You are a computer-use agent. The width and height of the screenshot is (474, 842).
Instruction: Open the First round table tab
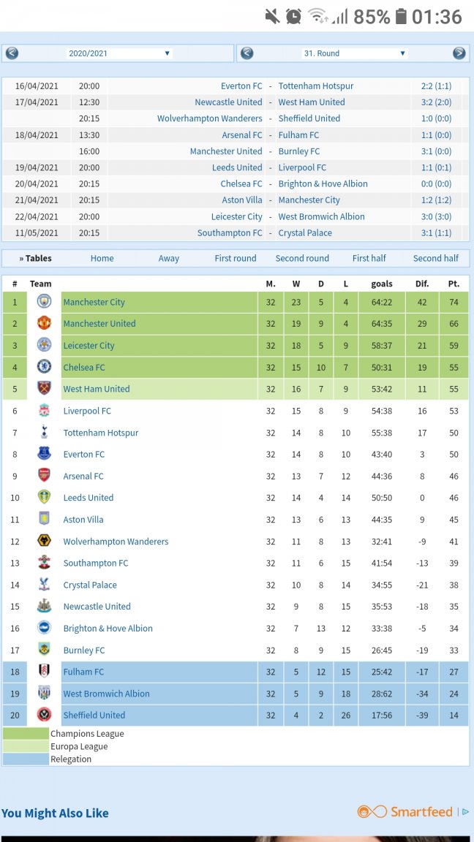coord(236,258)
